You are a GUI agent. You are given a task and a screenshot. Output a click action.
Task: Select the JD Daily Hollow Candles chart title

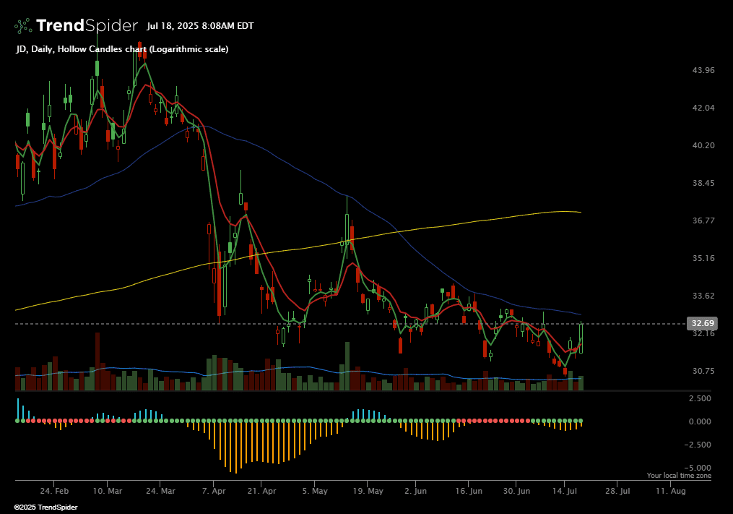click(x=122, y=49)
